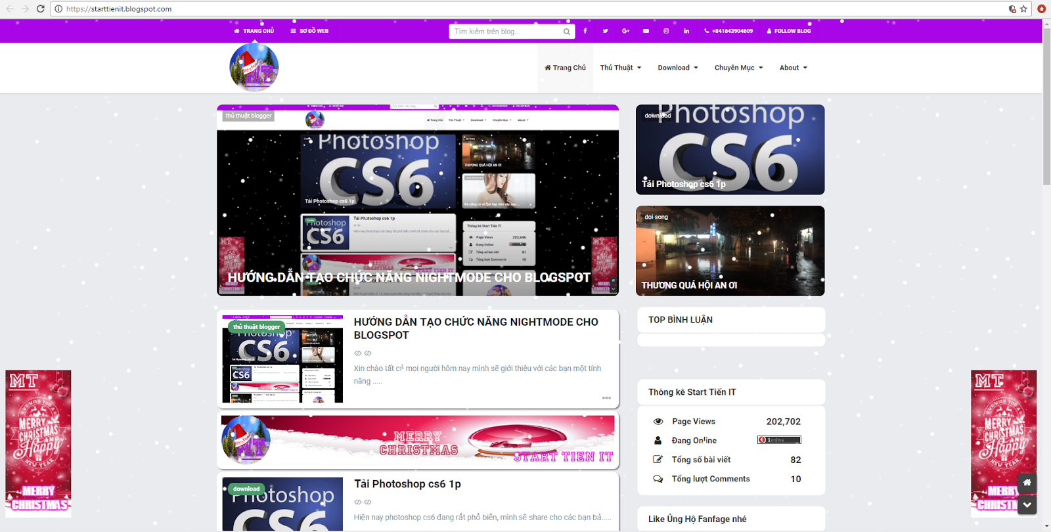Click the floating down-chevron button
The image size is (1051, 532).
tap(1027, 504)
